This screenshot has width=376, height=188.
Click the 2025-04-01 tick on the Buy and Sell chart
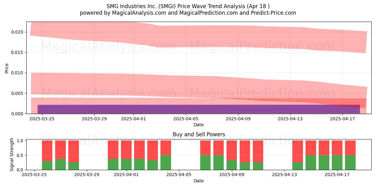126,175
